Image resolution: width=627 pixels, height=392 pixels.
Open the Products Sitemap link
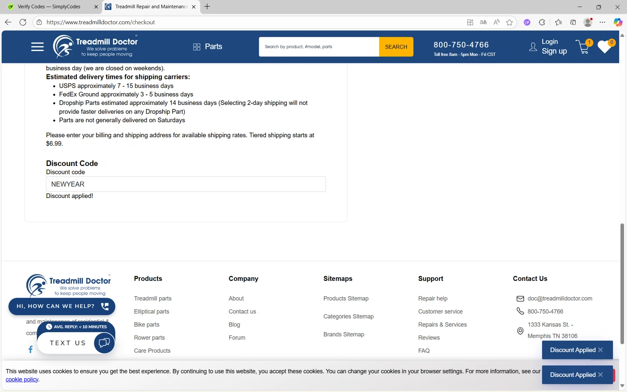346,298
